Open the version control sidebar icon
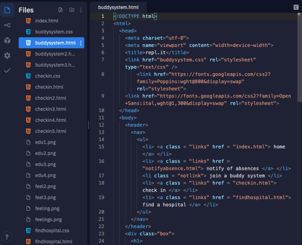The width and height of the screenshot is (302, 245). coord(7,25)
